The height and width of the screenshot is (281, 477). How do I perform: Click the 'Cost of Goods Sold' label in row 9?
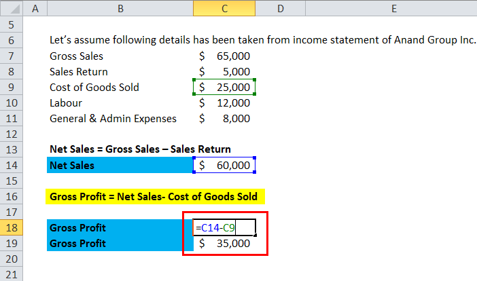click(94, 87)
